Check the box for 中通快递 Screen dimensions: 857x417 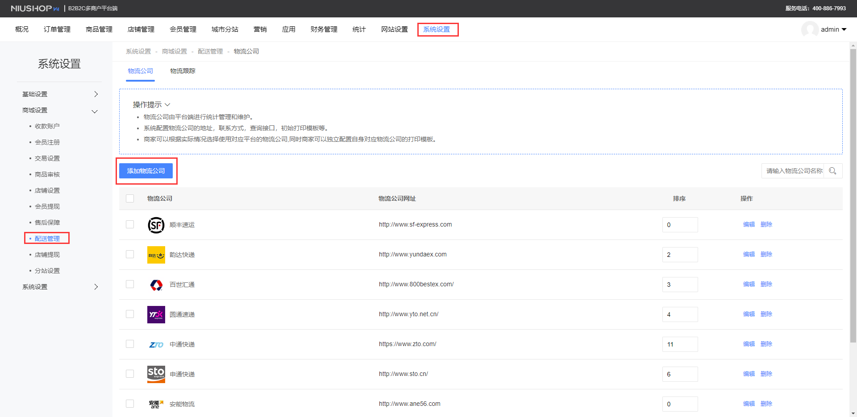click(x=130, y=344)
